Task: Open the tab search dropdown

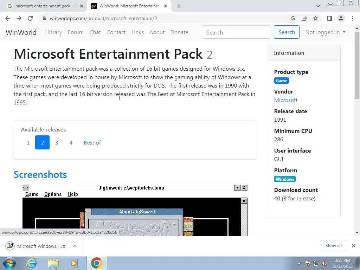Action: point(318,6)
